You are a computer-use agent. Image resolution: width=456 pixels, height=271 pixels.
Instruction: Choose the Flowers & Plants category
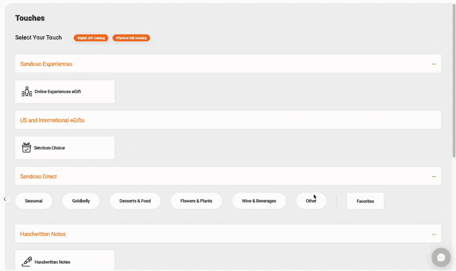coord(196,201)
